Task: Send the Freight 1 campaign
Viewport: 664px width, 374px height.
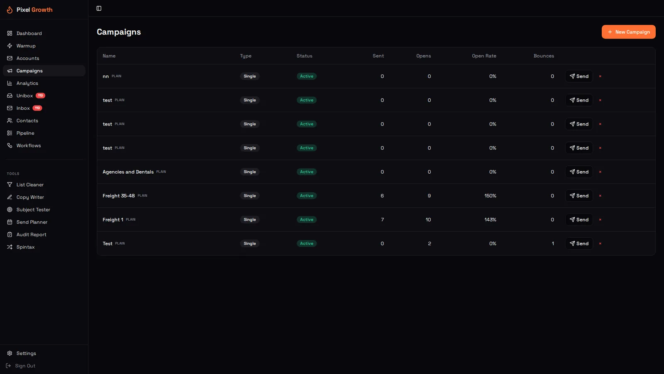Action: click(x=579, y=219)
